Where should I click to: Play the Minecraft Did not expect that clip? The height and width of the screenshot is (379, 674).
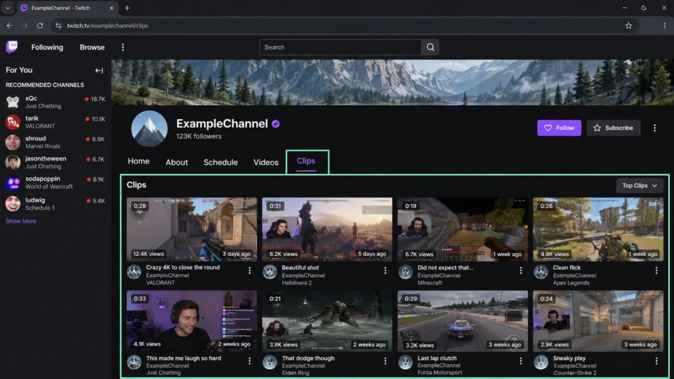tap(463, 229)
